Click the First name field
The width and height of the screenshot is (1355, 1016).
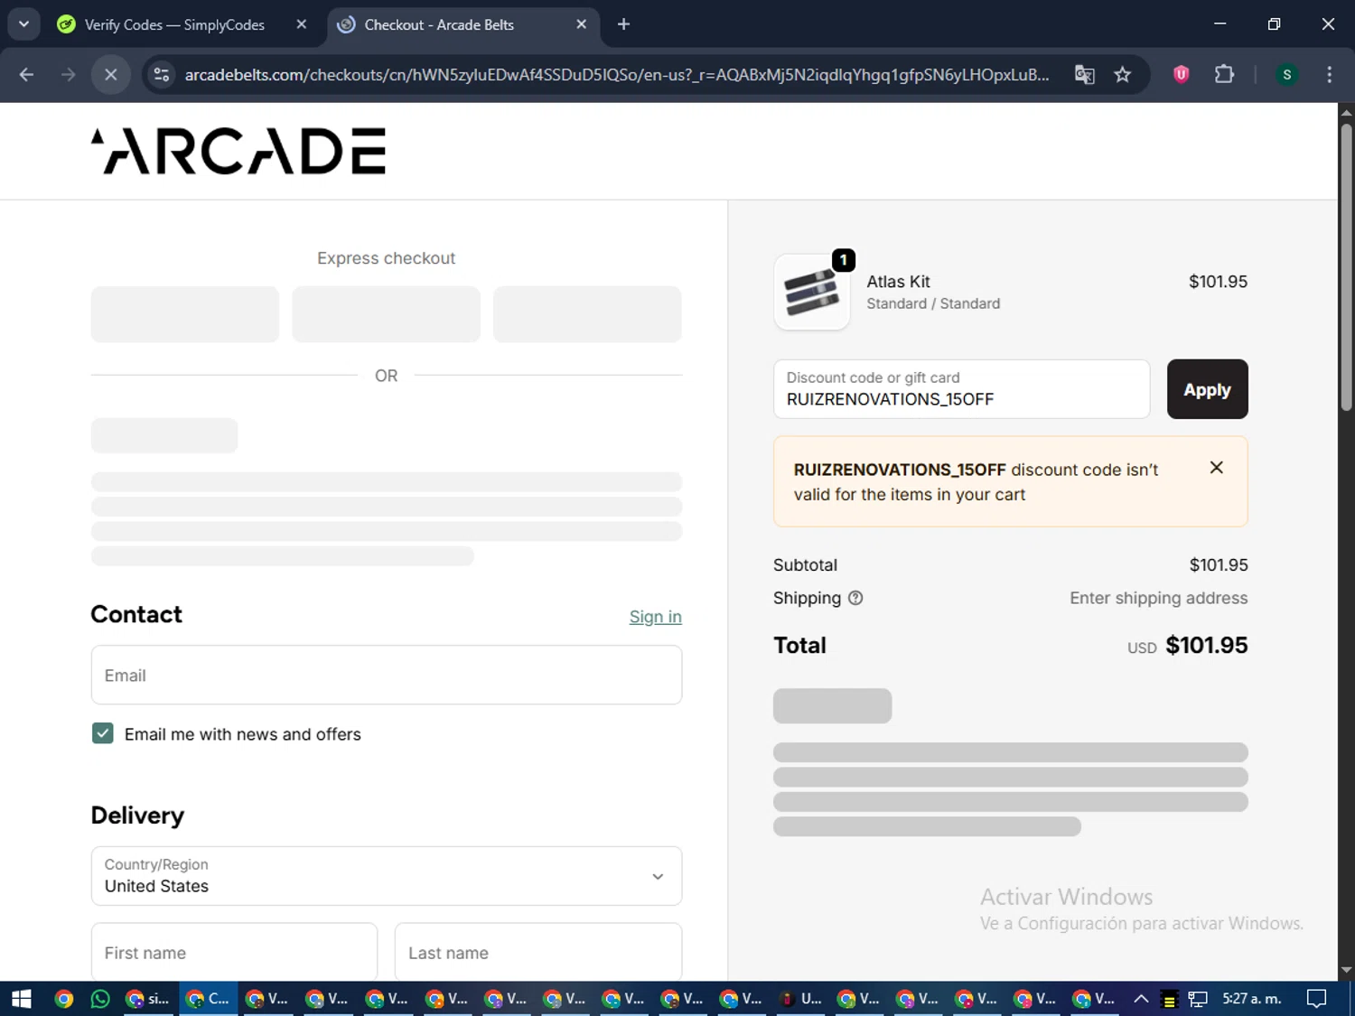tap(234, 952)
